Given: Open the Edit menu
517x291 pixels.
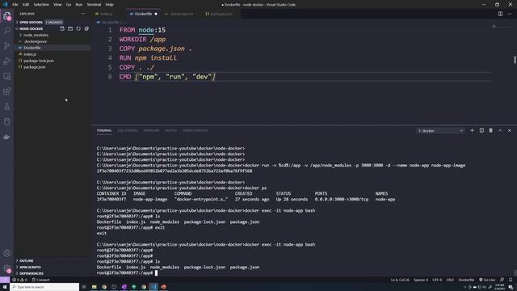Looking at the screenshot, I should pos(26,5).
